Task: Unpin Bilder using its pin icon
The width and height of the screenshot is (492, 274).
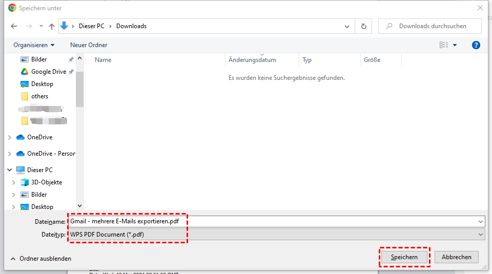Action: tap(71, 59)
